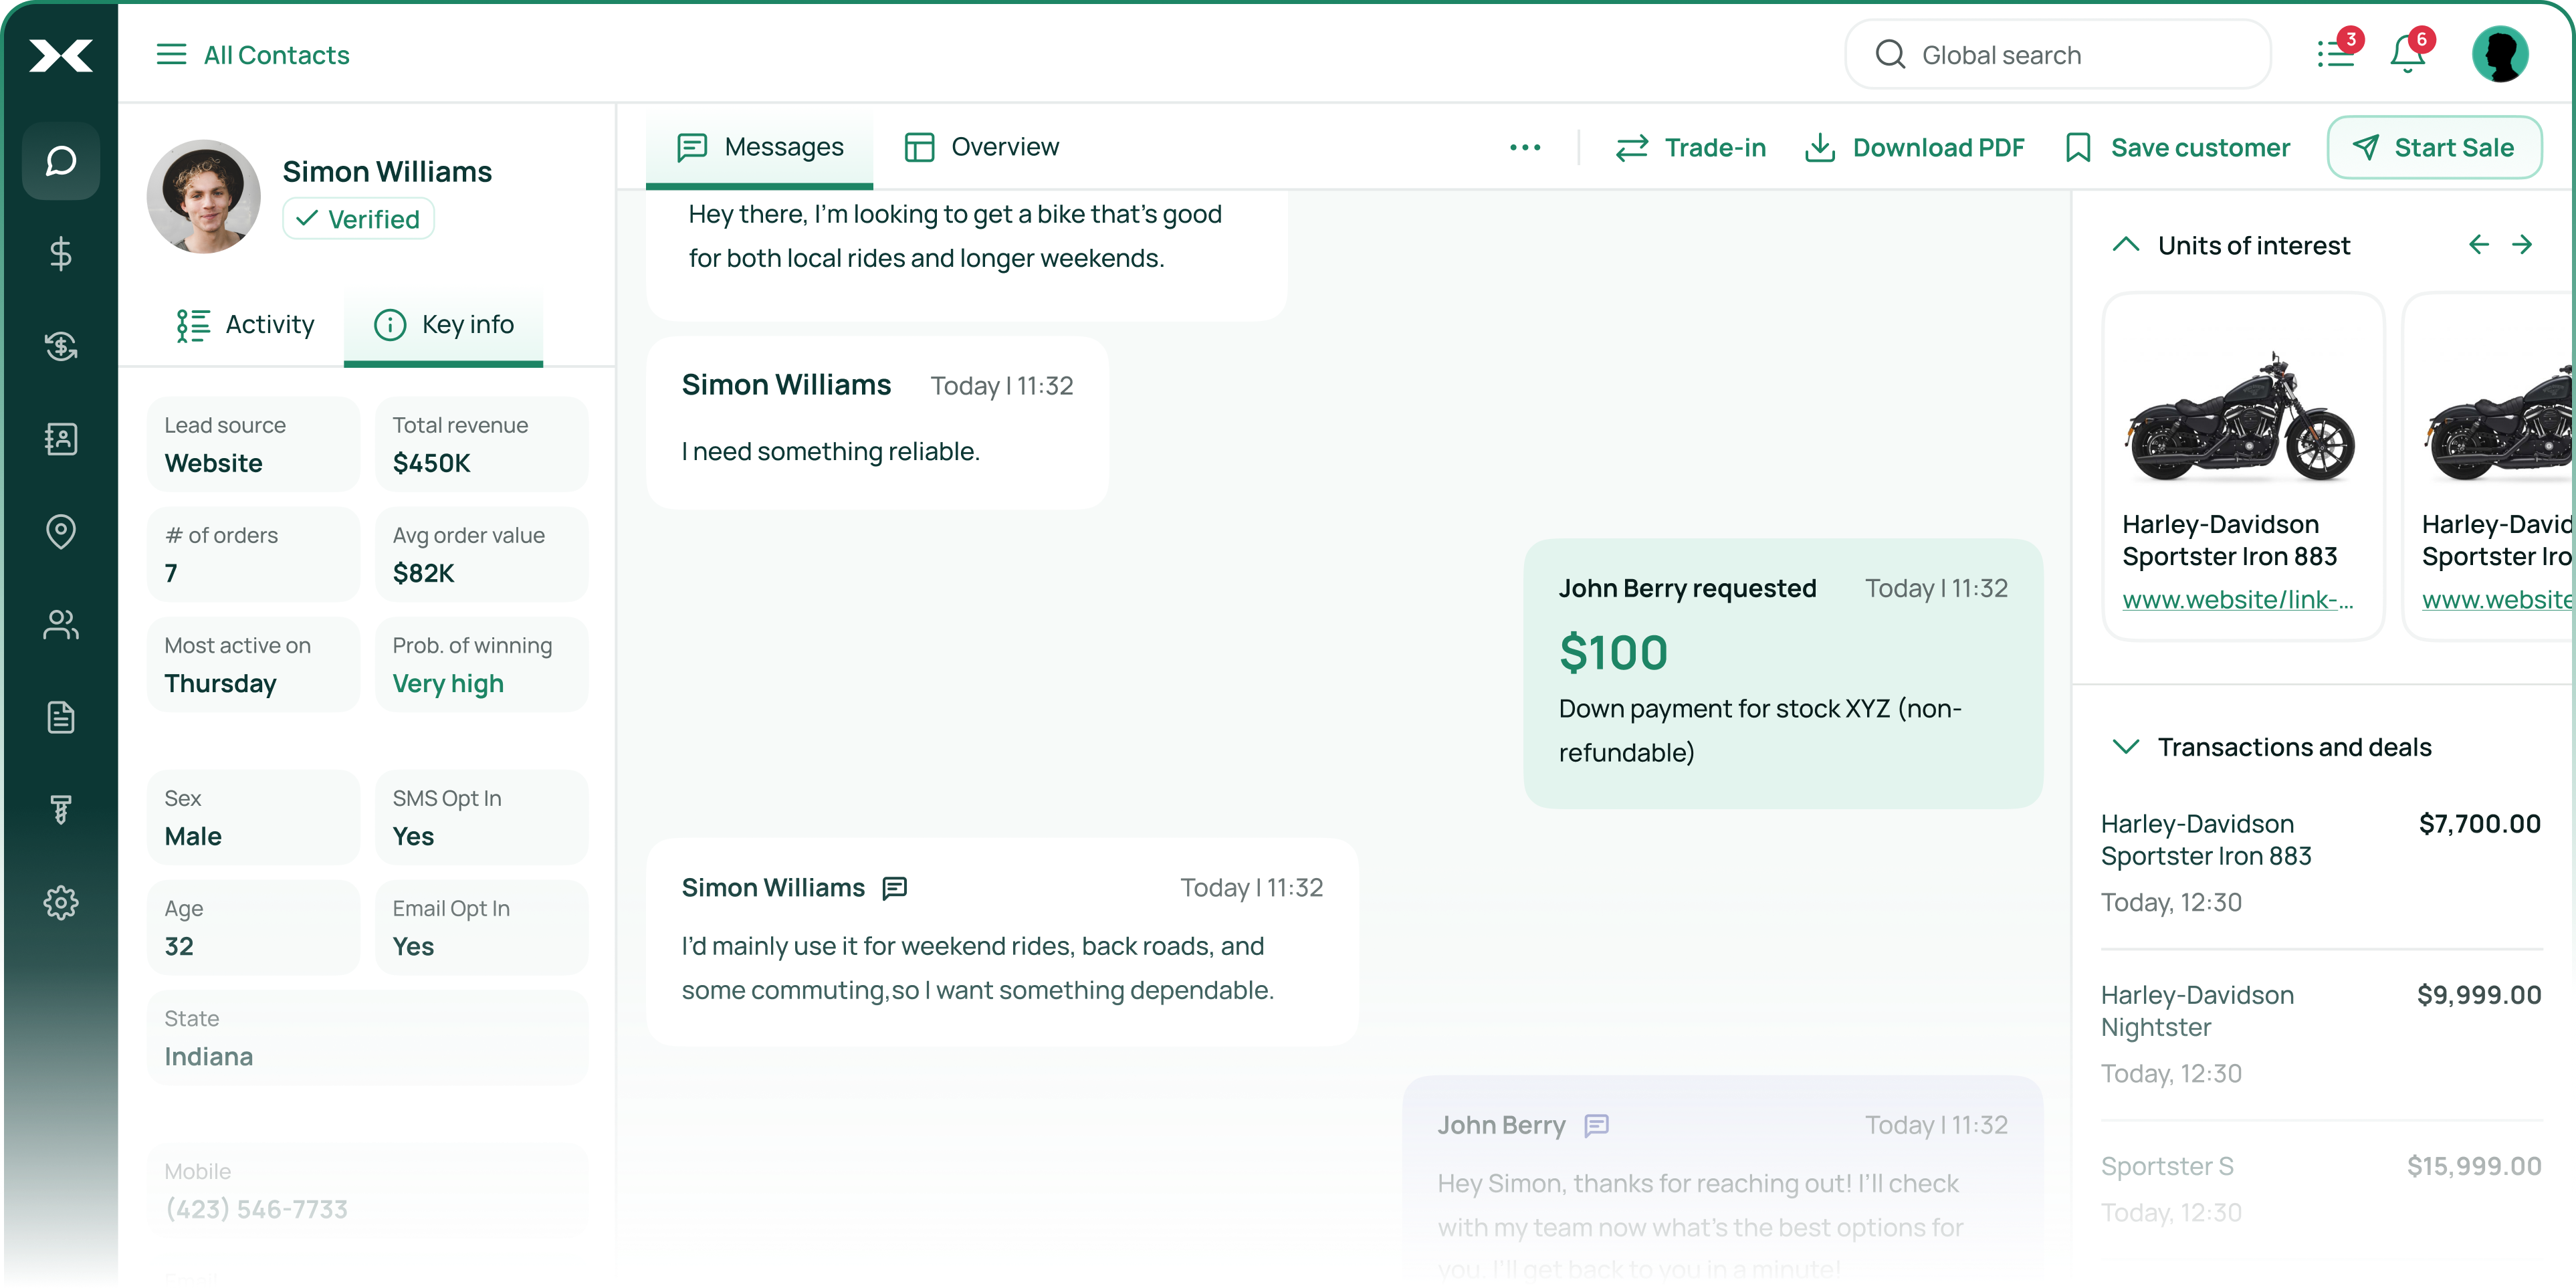Open the chat messages sidebar icon

61,161
